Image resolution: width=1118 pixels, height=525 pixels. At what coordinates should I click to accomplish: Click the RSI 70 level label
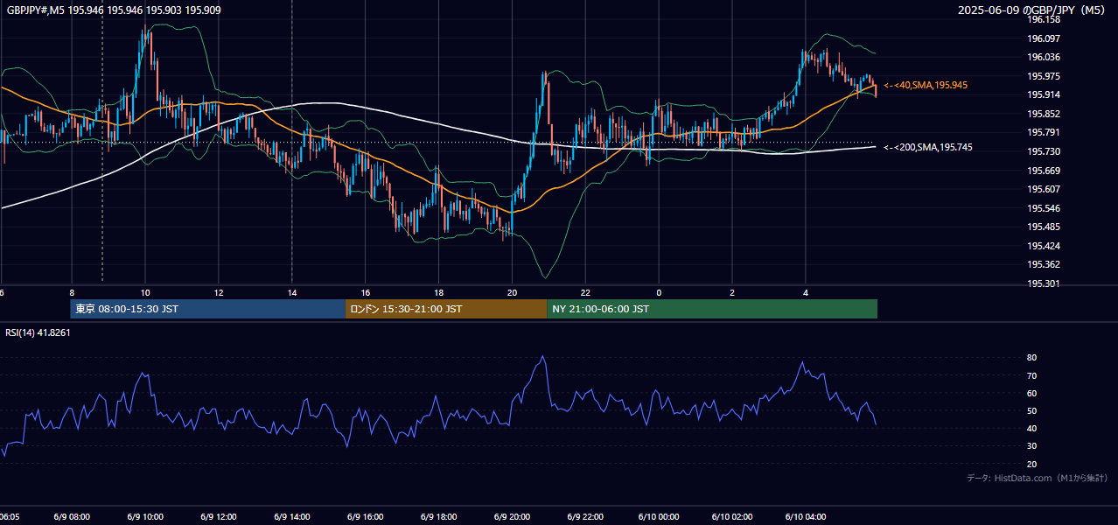click(1032, 375)
